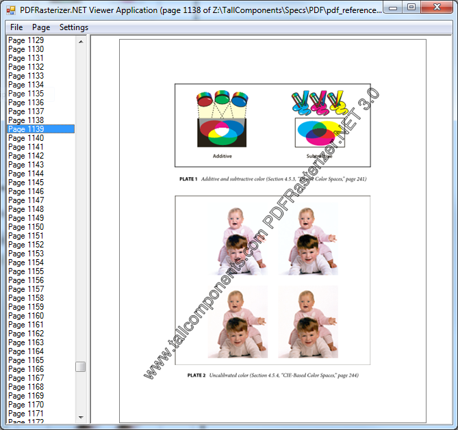Maximize the viewer window
Image resolution: width=458 pixels, height=430 pixels.
411,8
